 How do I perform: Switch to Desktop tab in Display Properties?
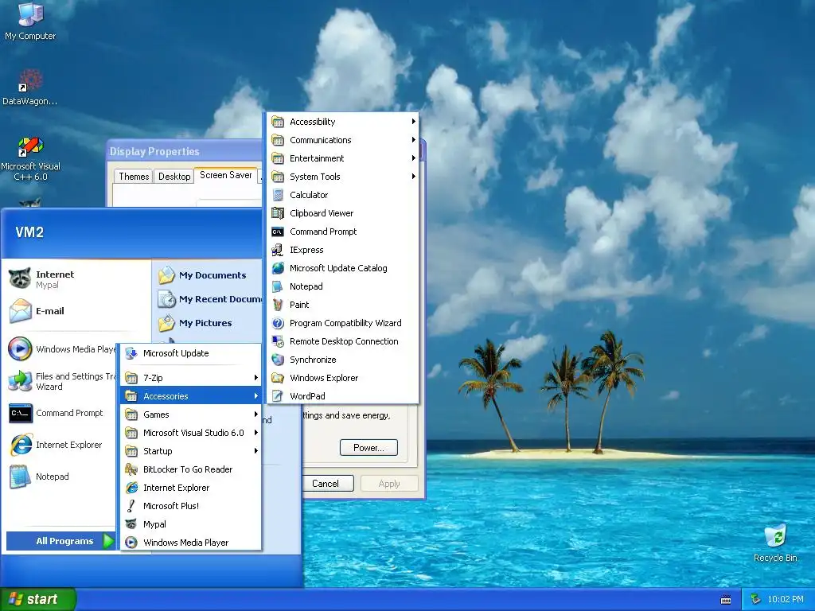(x=174, y=177)
